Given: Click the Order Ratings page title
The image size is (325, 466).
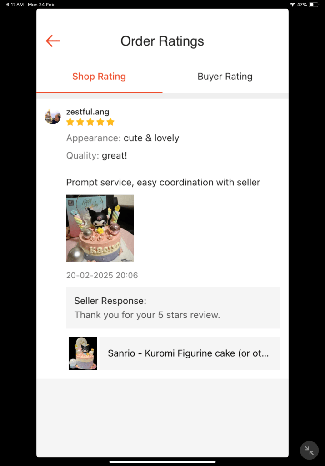Looking at the screenshot, I should click(x=162, y=41).
